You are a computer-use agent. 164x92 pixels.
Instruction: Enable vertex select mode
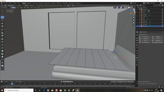click(11, 8)
